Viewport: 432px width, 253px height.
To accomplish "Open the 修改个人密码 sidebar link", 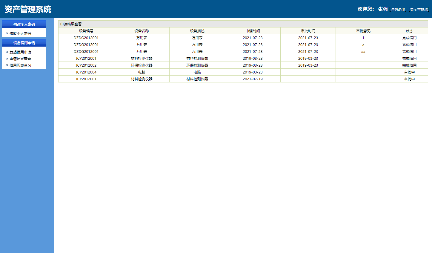I will tap(20, 34).
